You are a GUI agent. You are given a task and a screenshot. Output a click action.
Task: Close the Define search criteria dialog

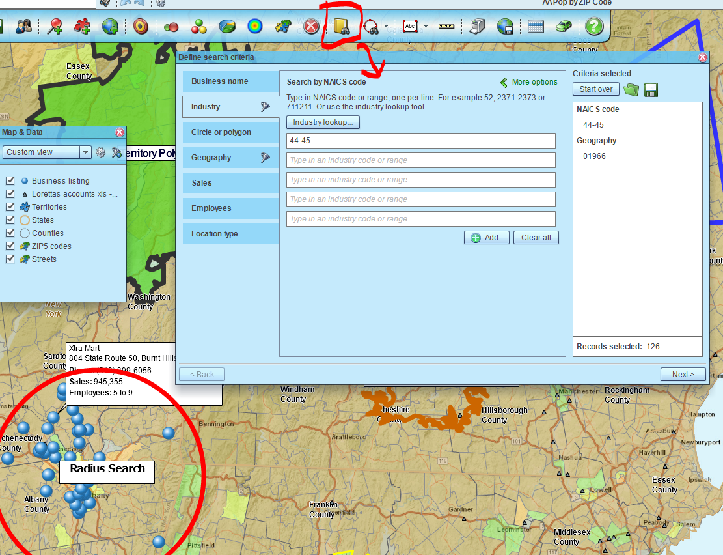tap(702, 57)
